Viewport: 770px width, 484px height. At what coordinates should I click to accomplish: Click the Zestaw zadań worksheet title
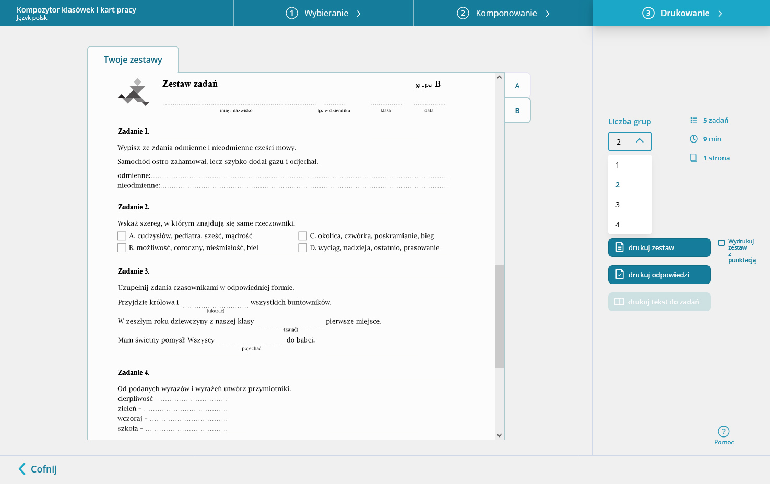click(x=190, y=84)
